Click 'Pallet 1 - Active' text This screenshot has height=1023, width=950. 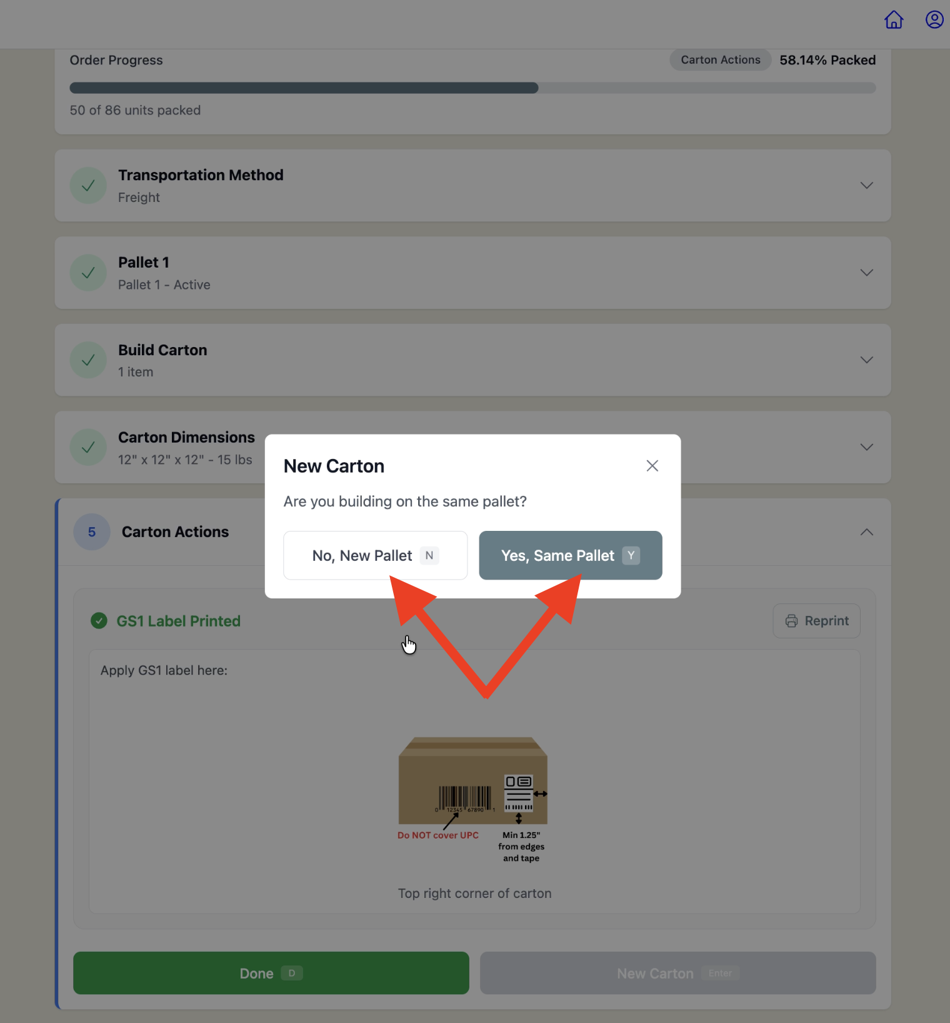[164, 285]
